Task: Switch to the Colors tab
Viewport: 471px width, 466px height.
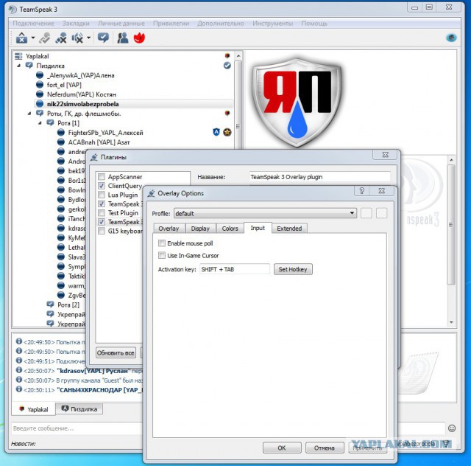Action: 230,229
